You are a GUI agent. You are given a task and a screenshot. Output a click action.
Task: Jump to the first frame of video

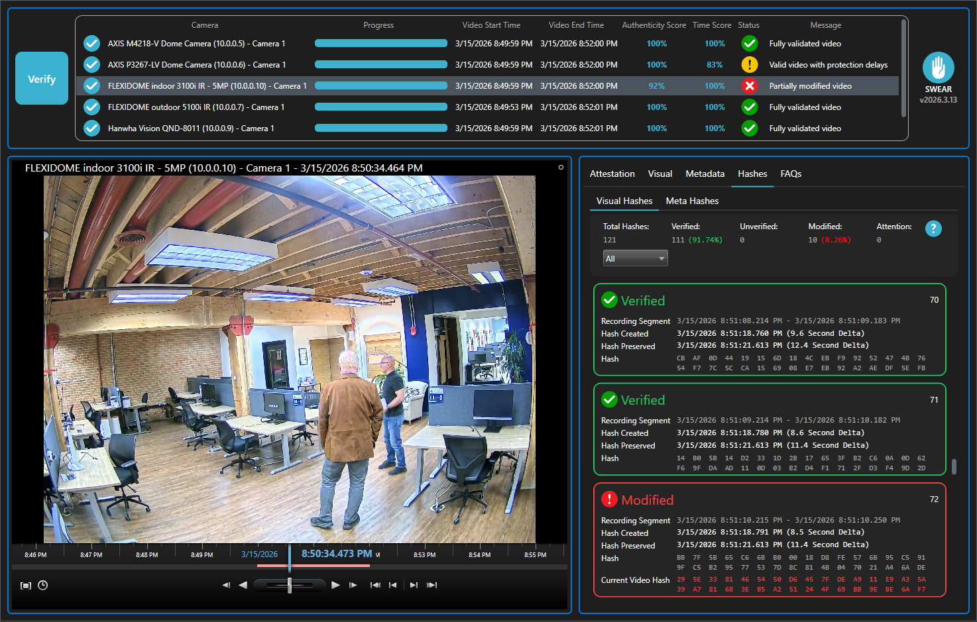(375, 585)
